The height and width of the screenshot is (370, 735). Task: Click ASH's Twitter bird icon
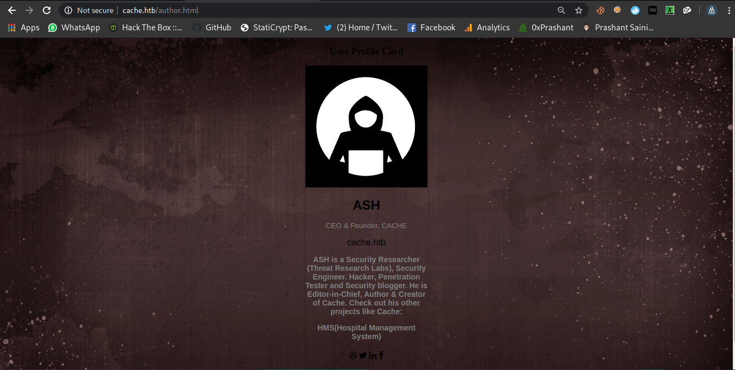(363, 355)
